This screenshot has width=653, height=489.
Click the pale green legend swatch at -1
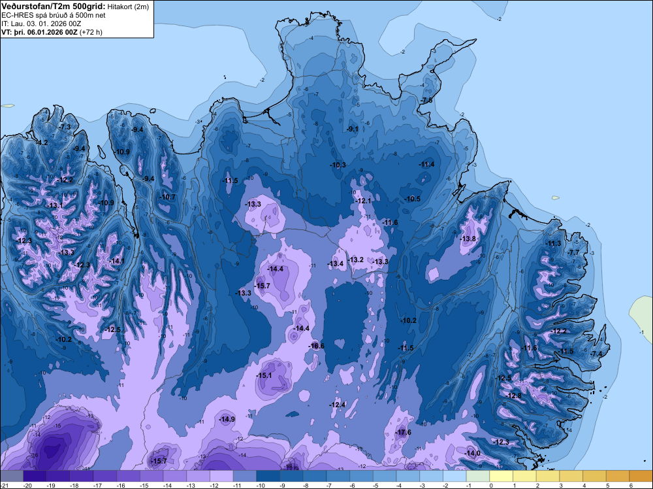[478, 476]
